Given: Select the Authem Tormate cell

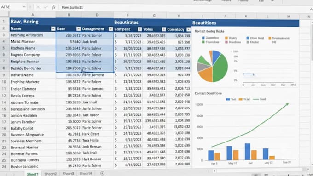Looking at the screenshot, I should (x=33, y=102).
